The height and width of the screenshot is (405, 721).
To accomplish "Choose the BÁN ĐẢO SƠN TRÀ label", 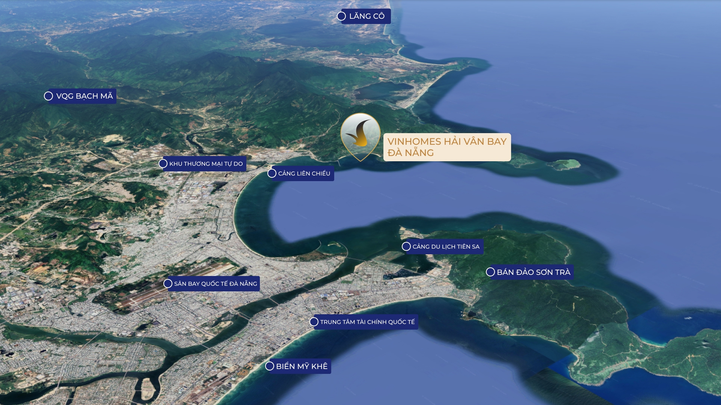I will 532,272.
